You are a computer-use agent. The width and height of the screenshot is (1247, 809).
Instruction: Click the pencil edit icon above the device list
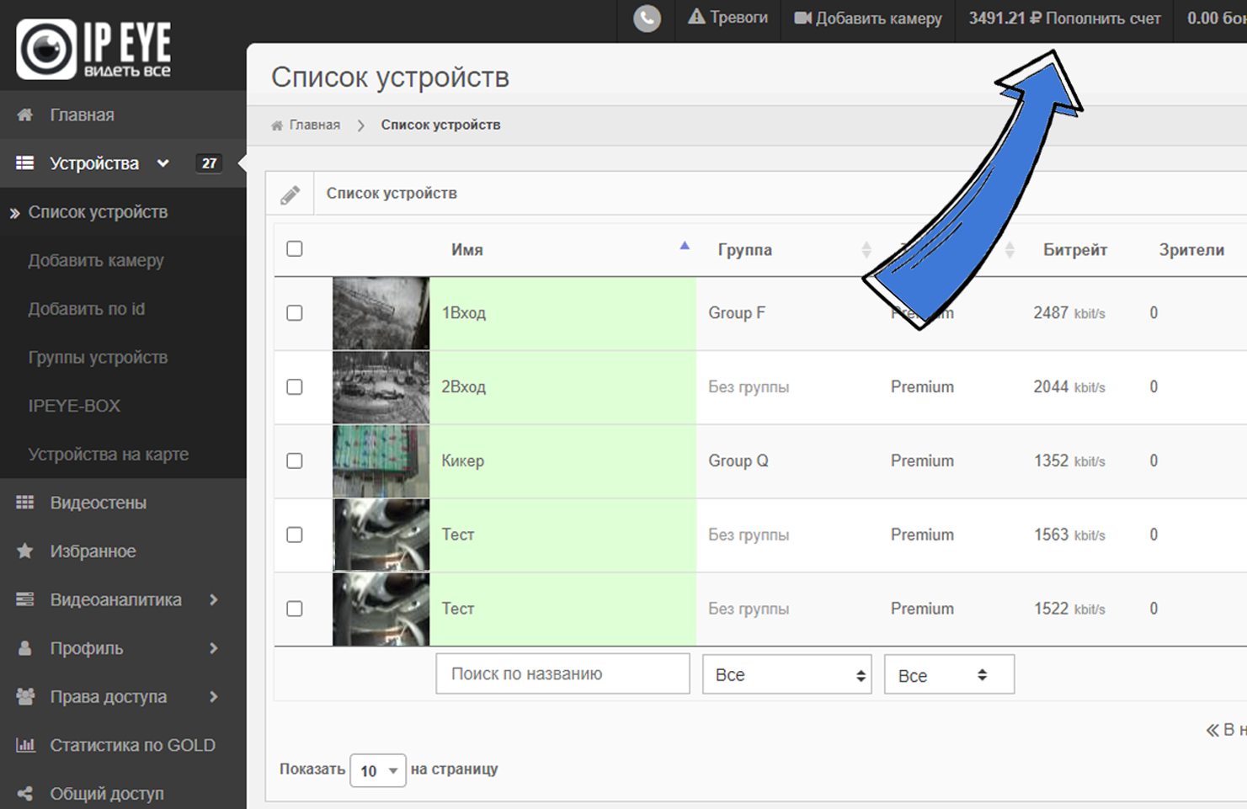pos(290,193)
